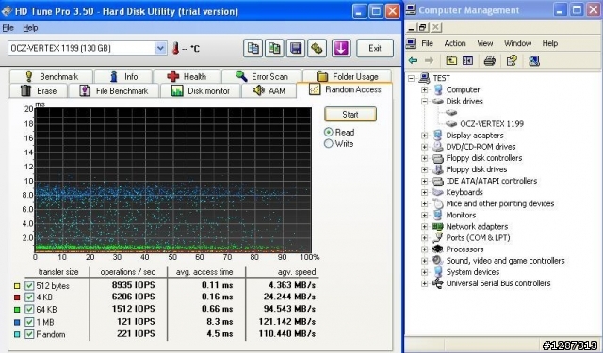Click the Monitors device icon
This screenshot has height=353, width=603.
(x=437, y=215)
